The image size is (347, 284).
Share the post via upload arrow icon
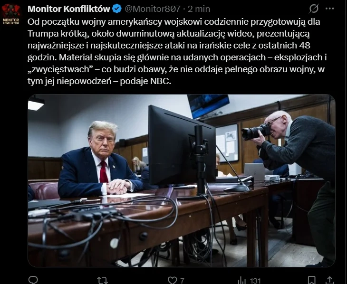click(330, 280)
